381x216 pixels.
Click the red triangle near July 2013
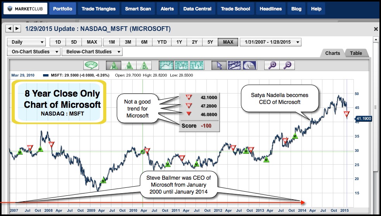point(285,141)
